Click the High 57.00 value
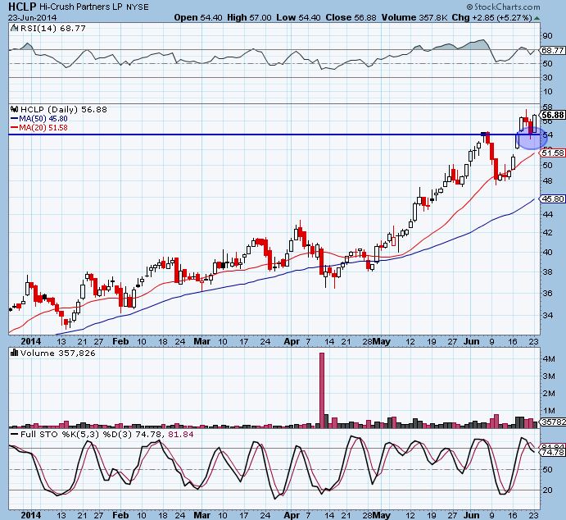Screen dimensions: 566x520 [249, 17]
